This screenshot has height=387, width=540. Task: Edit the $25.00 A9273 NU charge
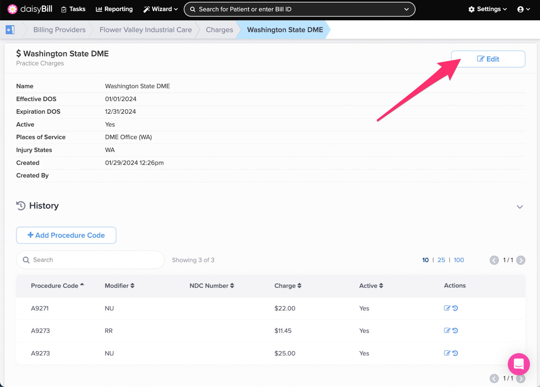coord(447,353)
